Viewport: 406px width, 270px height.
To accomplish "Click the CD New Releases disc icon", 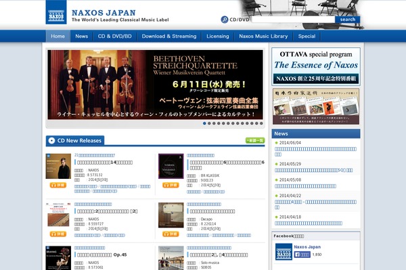I will tap(52, 140).
